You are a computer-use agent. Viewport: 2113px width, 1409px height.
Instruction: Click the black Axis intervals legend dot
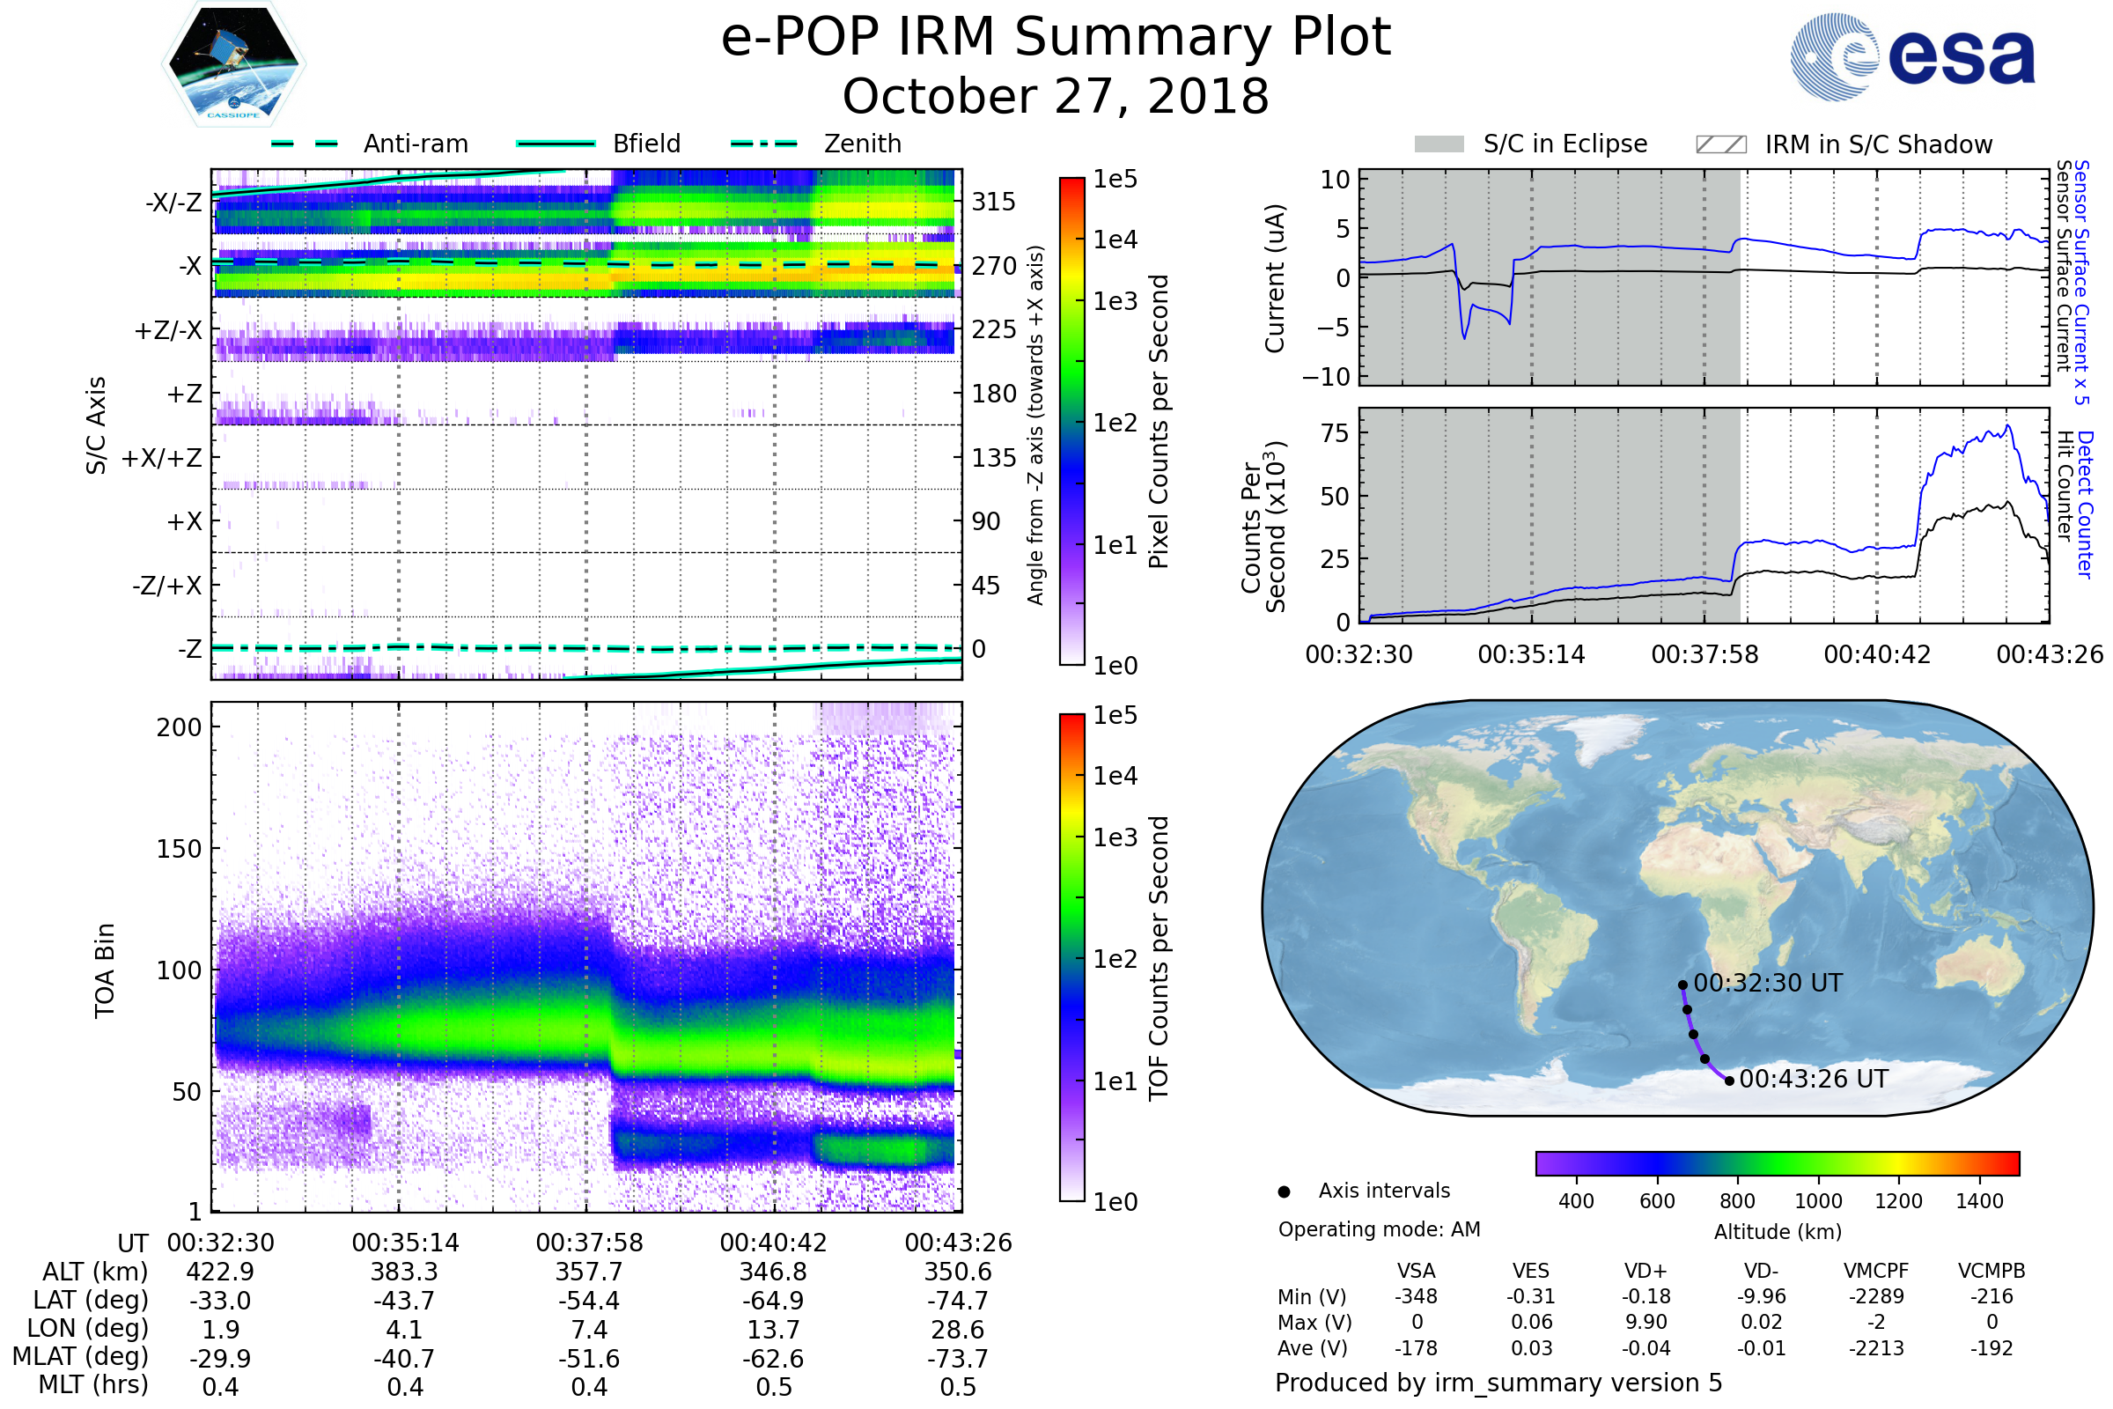1284,1191
